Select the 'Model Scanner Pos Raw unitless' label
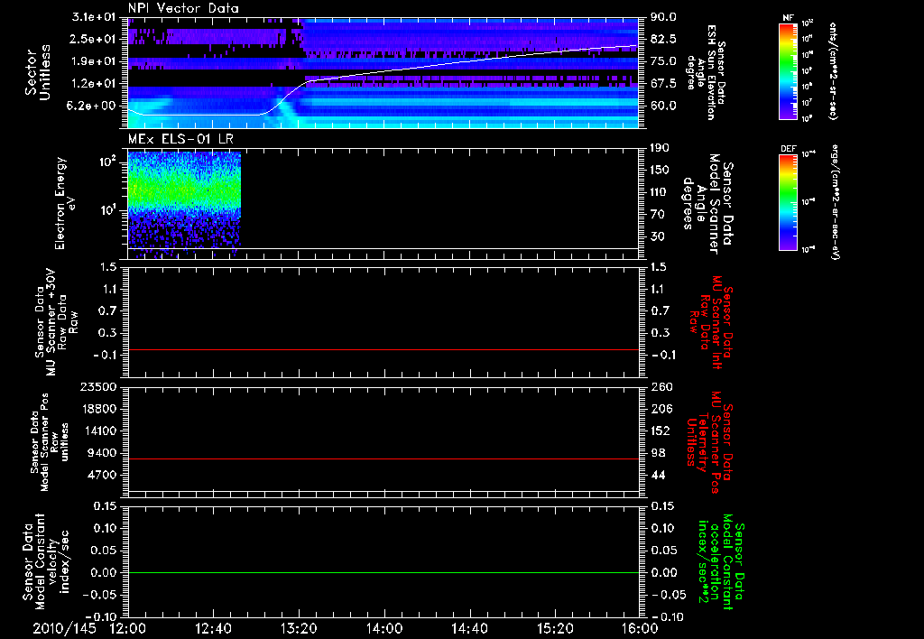Image resolution: width=924 pixels, height=639 pixels. click(x=51, y=442)
